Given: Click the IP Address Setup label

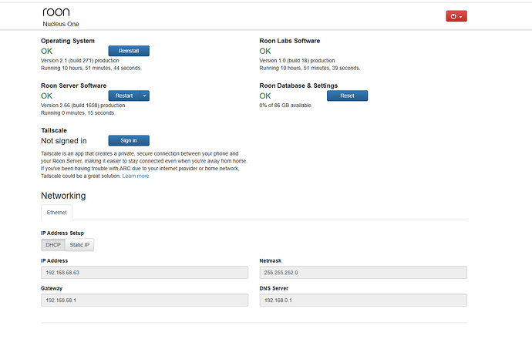Looking at the screenshot, I should click(x=62, y=233).
